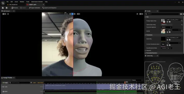This screenshot has width=184, height=94.
Task: Reset Footage Capture Data to default
Action: tap(182, 21)
